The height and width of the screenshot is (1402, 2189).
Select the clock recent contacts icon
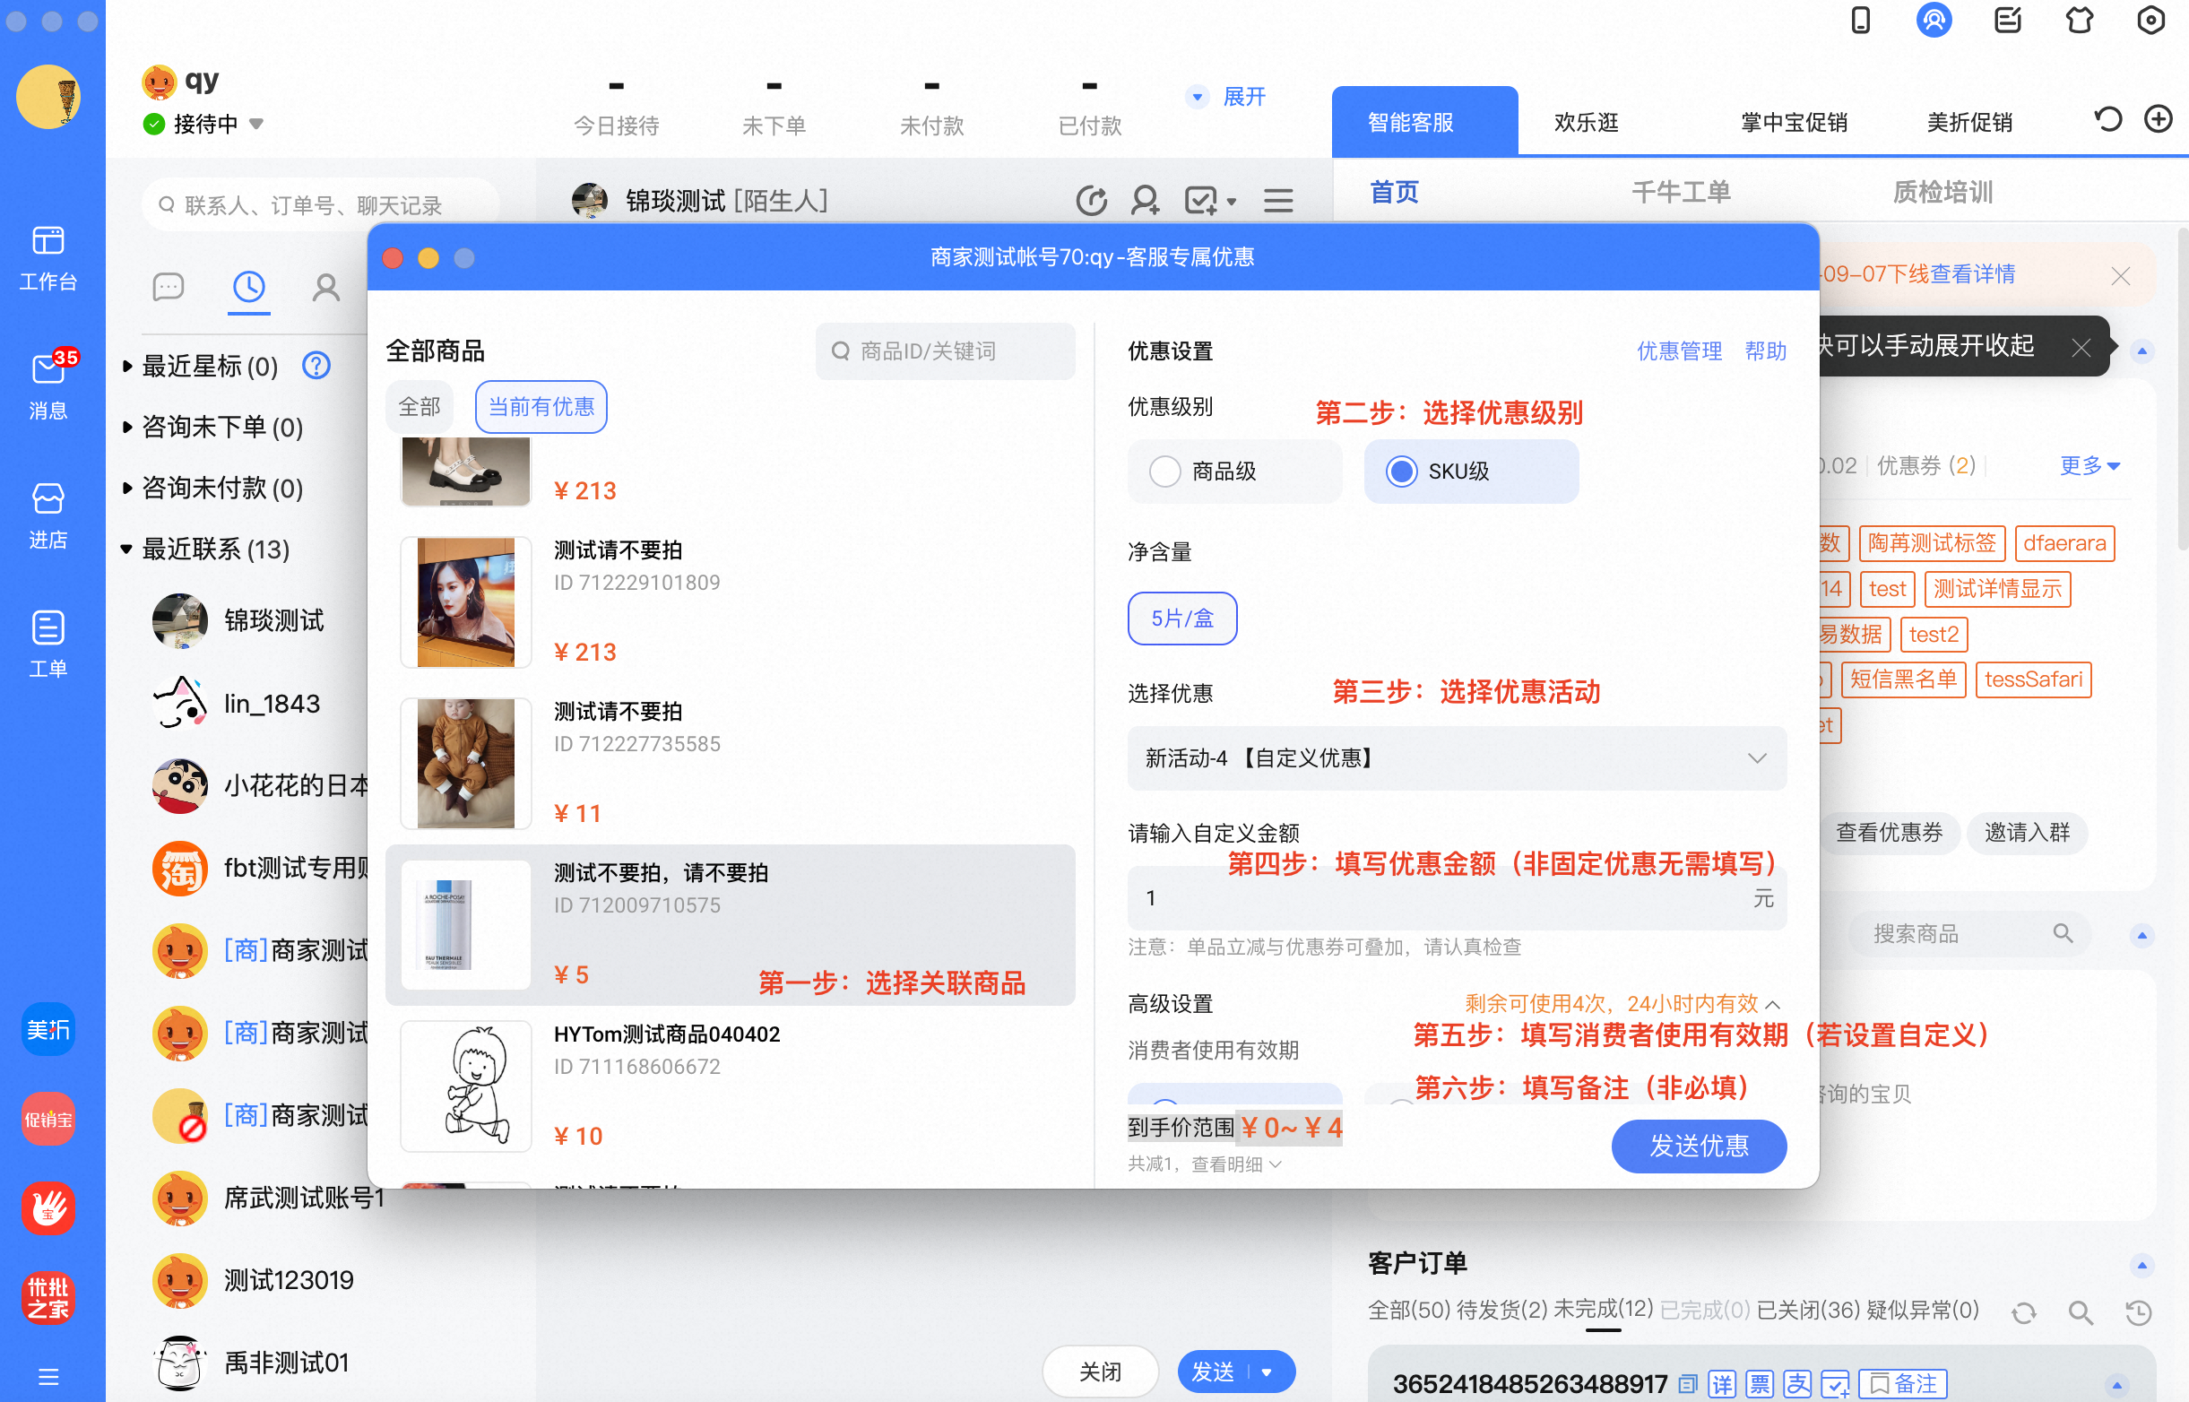[x=248, y=288]
